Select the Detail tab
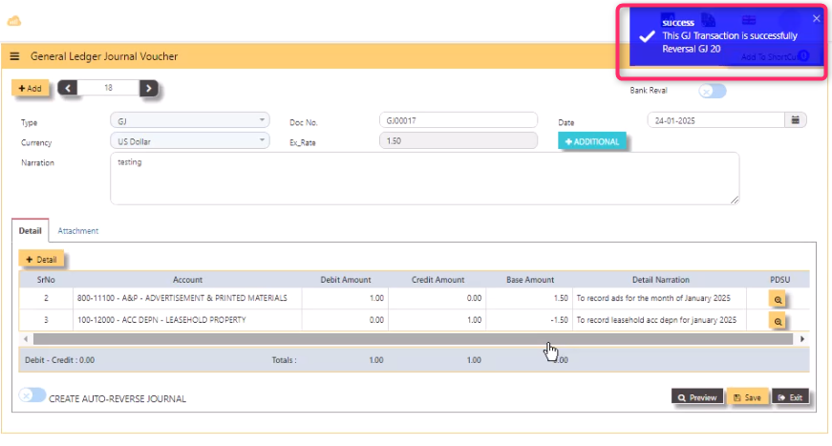 pyautogui.click(x=31, y=231)
